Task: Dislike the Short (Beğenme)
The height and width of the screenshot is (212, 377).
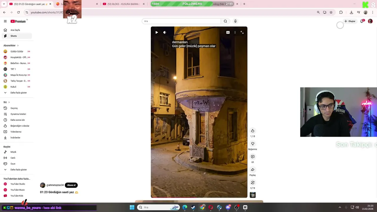Action: tap(252, 144)
